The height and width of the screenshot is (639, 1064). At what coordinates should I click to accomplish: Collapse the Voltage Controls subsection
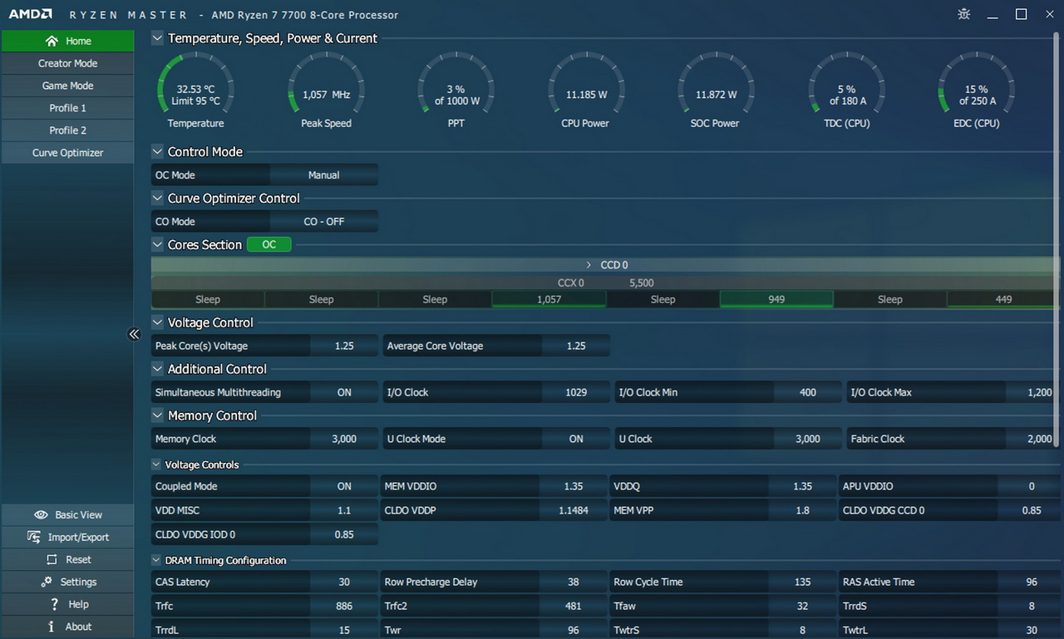point(156,465)
